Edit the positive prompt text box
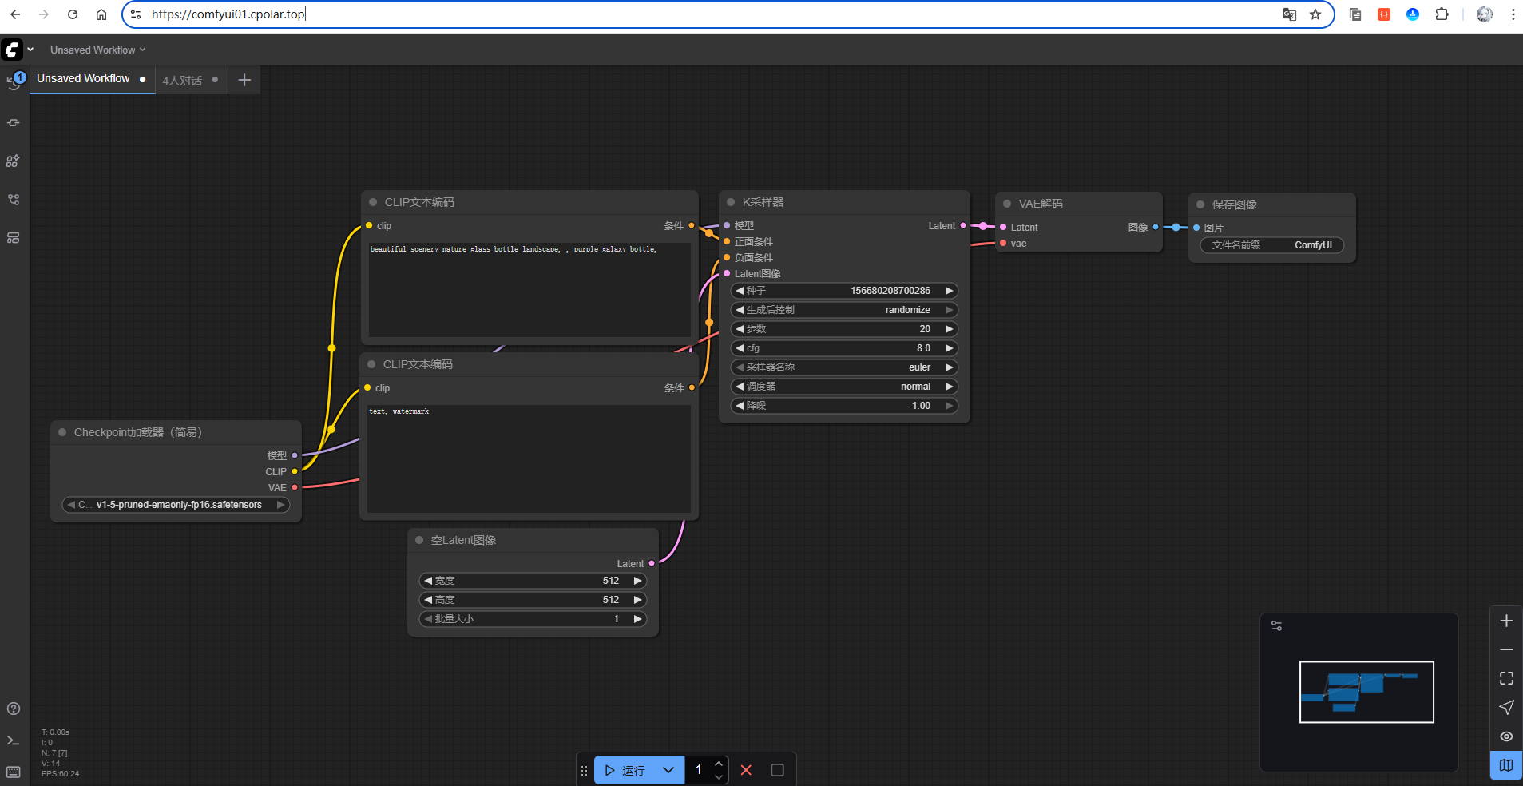The width and height of the screenshot is (1523, 786). 529,289
